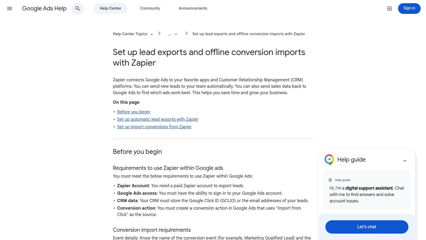Click the Sign in button
Screen dimensions: 426x240
pyautogui.click(x=409, y=8)
